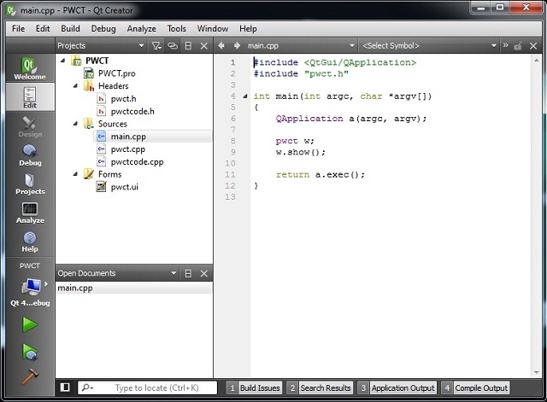Open the Application Output pane
547x402 pixels.
(397, 387)
